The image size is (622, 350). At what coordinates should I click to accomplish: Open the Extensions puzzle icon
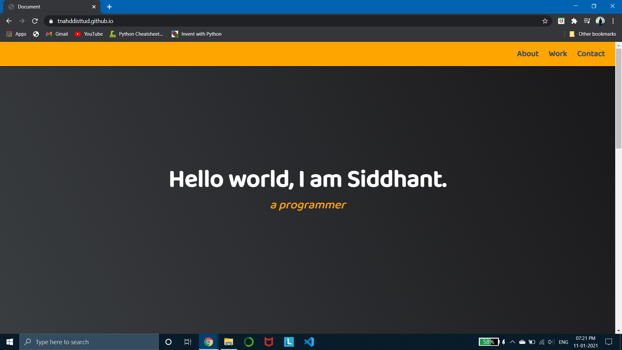point(574,21)
